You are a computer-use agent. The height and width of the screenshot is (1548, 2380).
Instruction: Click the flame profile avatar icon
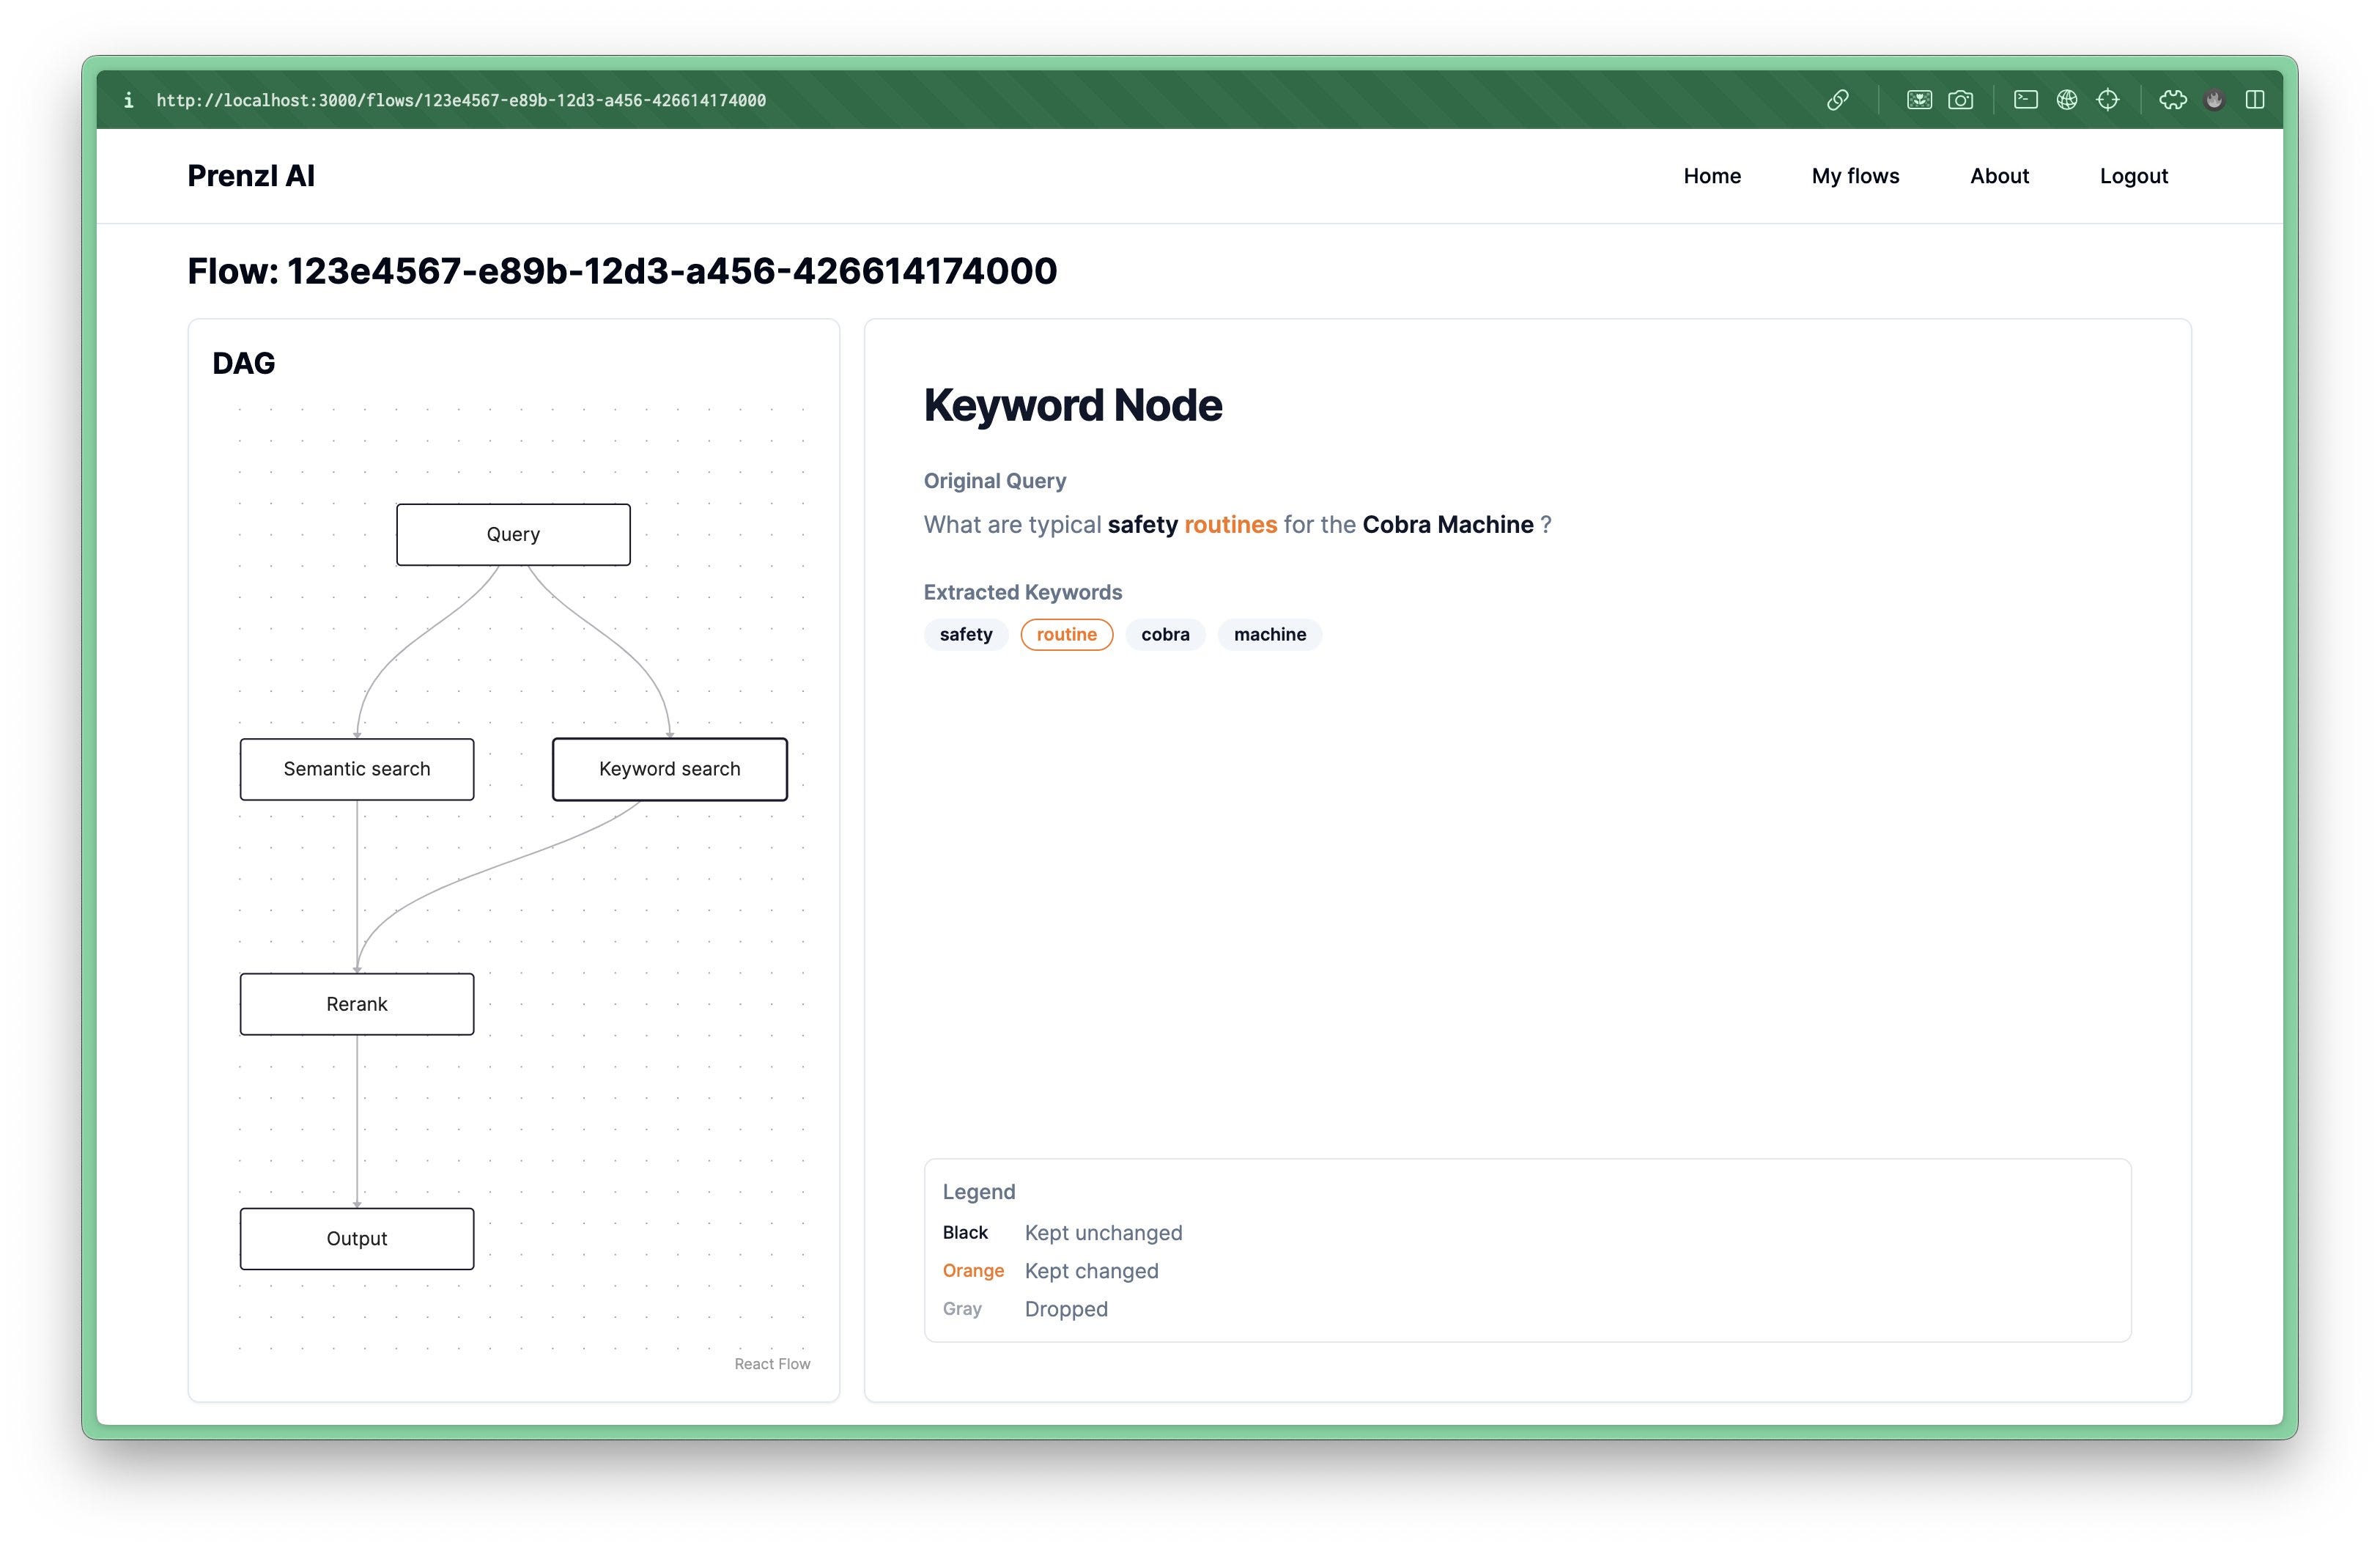2214,100
